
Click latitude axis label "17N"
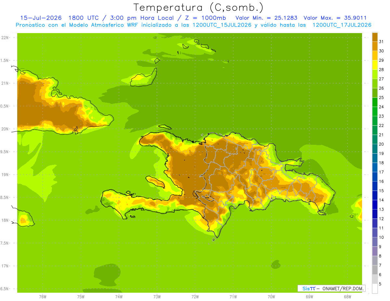pyautogui.click(x=5, y=266)
